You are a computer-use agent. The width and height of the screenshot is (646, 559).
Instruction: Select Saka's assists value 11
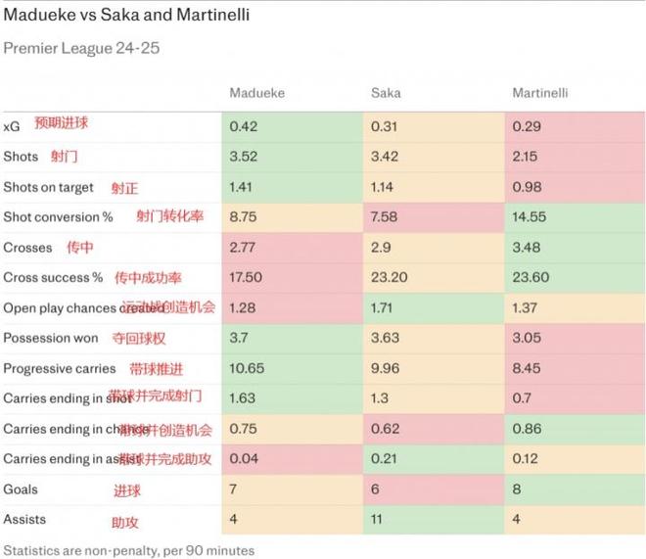[x=376, y=519]
